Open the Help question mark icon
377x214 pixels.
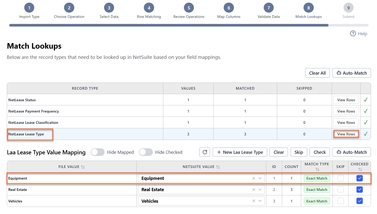[353, 34]
